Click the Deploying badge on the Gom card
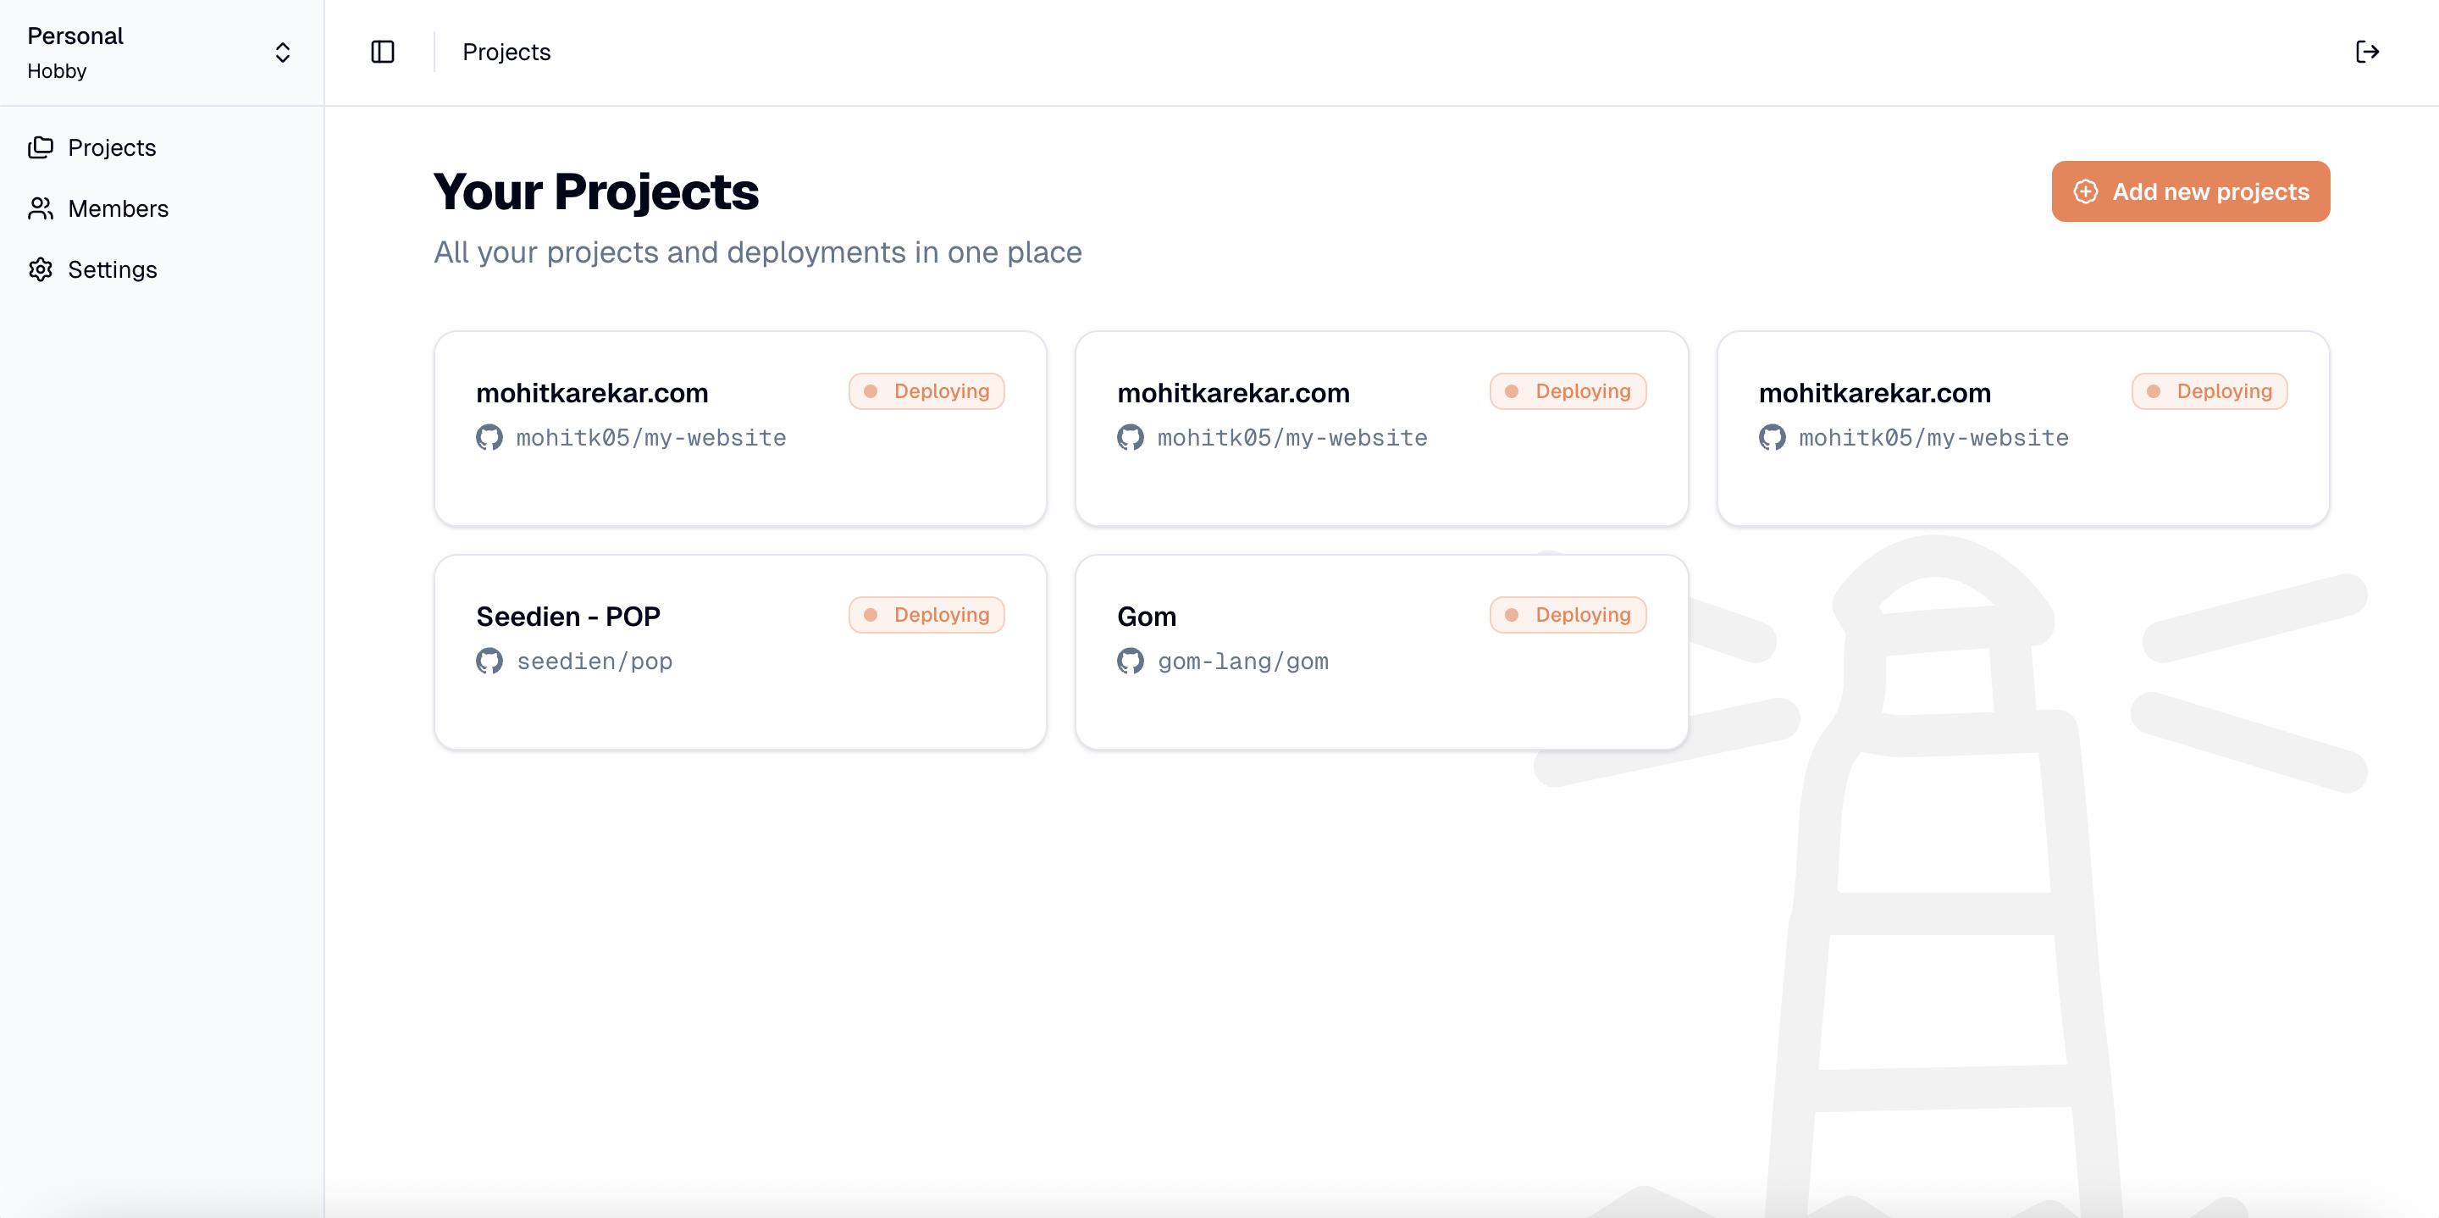This screenshot has width=2439, height=1218. [1567, 614]
